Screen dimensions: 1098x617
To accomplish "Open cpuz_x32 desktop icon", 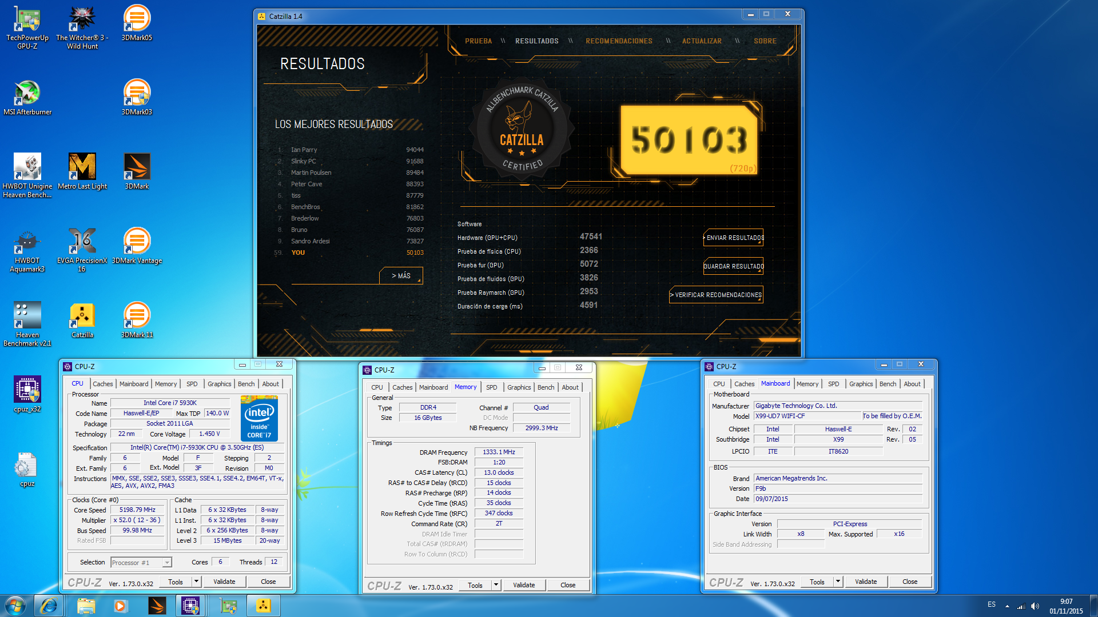I will [27, 394].
